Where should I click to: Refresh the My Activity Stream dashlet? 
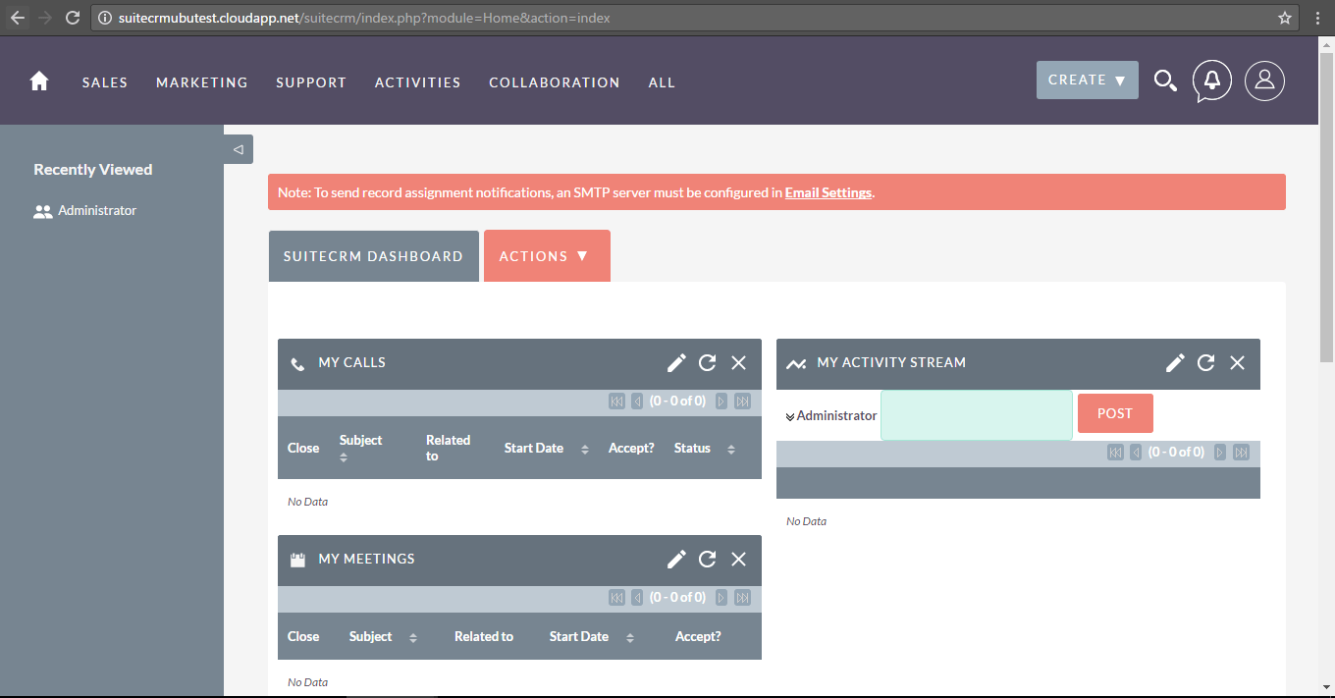[1205, 363]
